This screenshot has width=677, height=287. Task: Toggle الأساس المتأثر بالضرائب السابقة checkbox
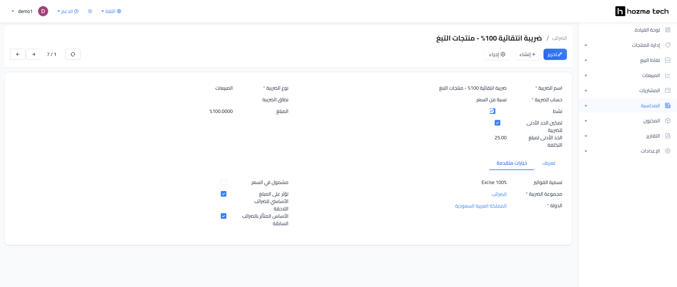pyautogui.click(x=224, y=216)
